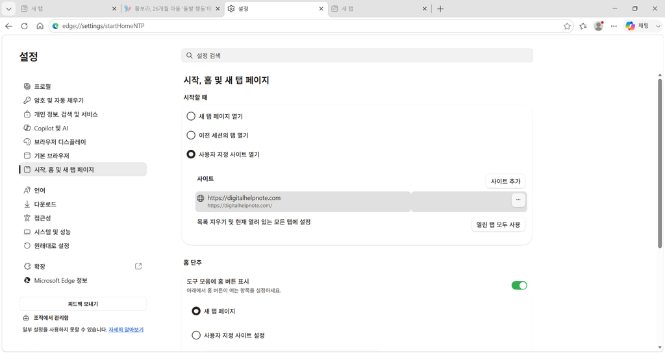Click the Edge logo in address bar

[55, 26]
